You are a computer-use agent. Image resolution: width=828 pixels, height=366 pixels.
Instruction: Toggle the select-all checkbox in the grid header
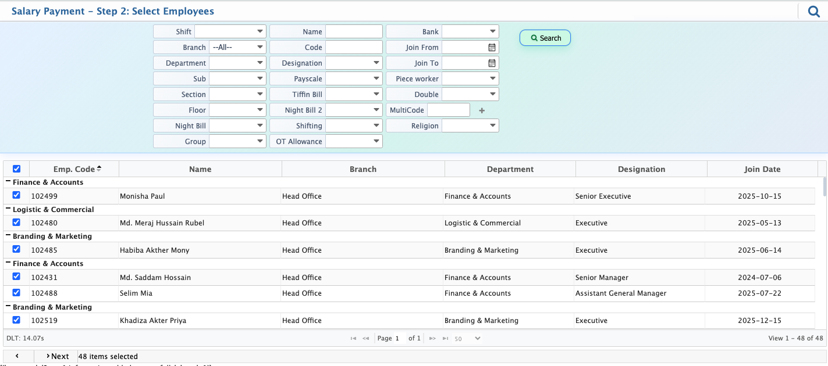point(16,169)
